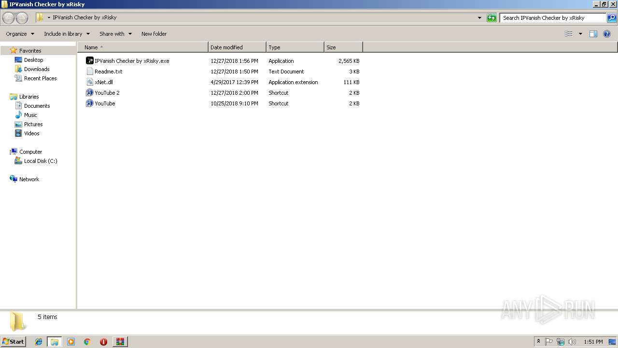Viewport: 618px width, 348px height.
Task: Select Libraries in navigation pane
Action: [29, 97]
